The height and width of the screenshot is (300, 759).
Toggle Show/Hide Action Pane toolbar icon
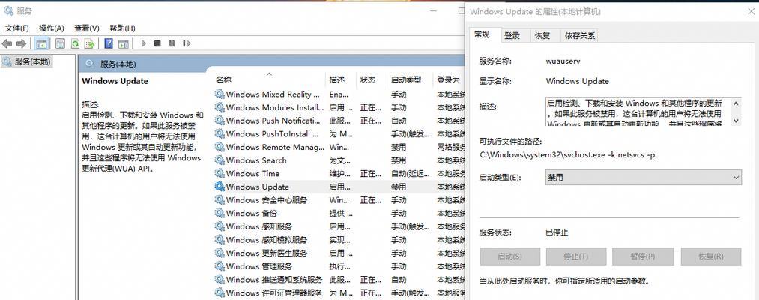[124, 43]
